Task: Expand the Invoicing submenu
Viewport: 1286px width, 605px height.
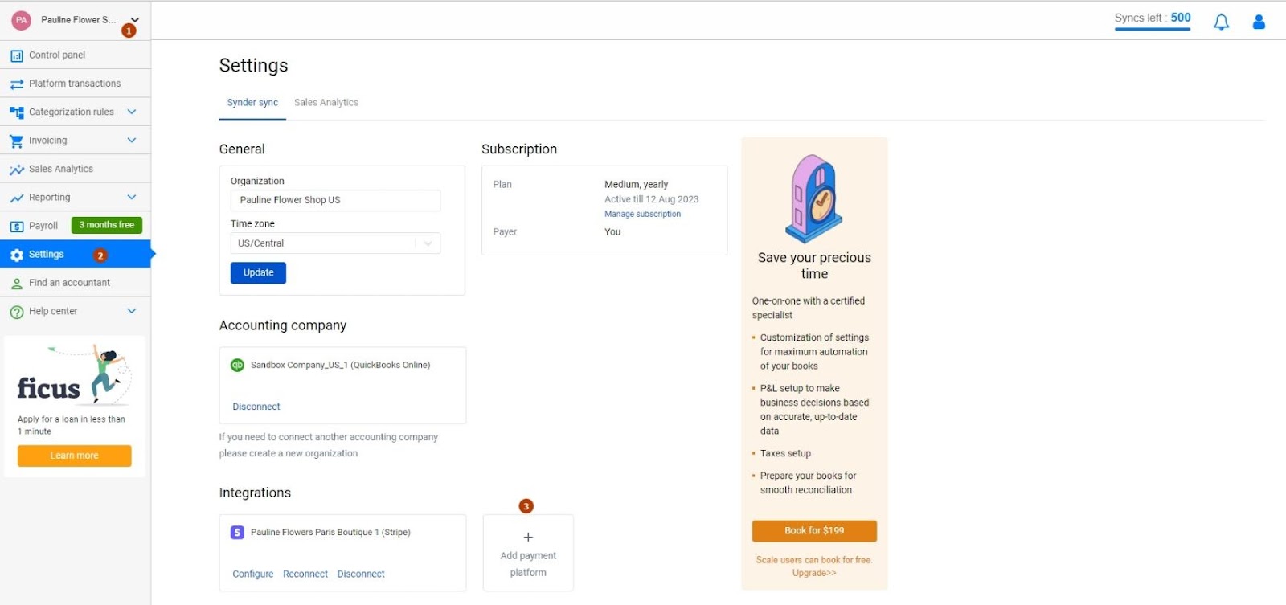Action: click(x=132, y=141)
